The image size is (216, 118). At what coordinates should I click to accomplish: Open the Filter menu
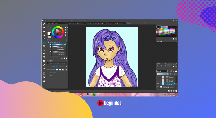click(65, 21)
